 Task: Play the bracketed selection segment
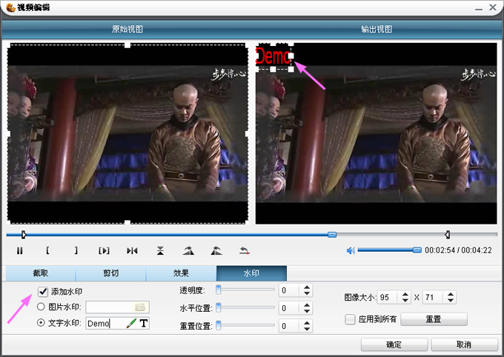tap(104, 250)
